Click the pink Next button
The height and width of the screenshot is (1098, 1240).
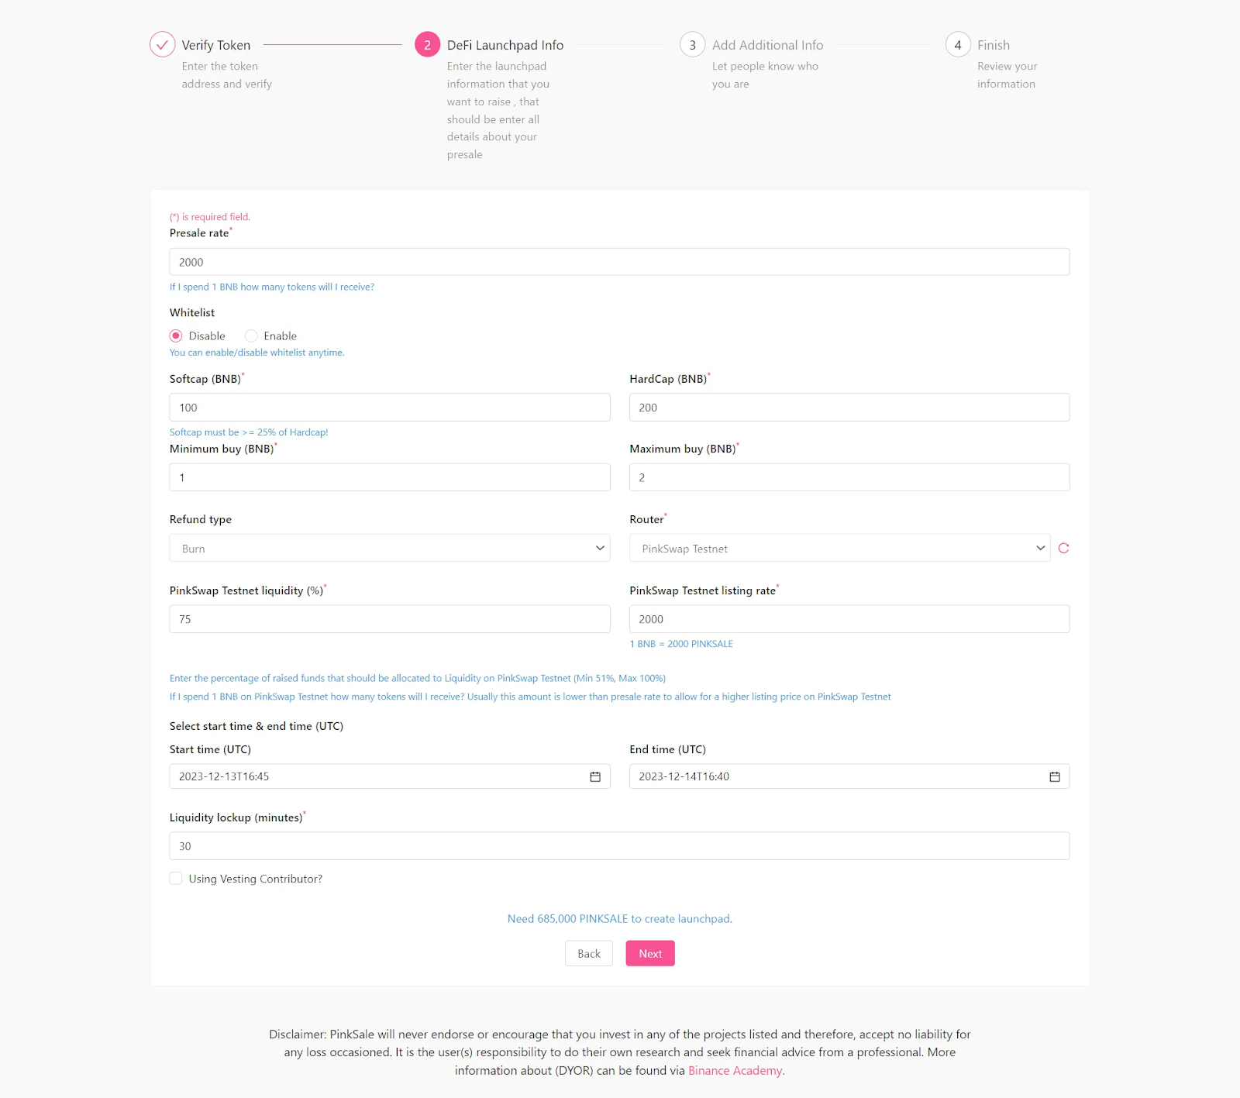coord(650,953)
